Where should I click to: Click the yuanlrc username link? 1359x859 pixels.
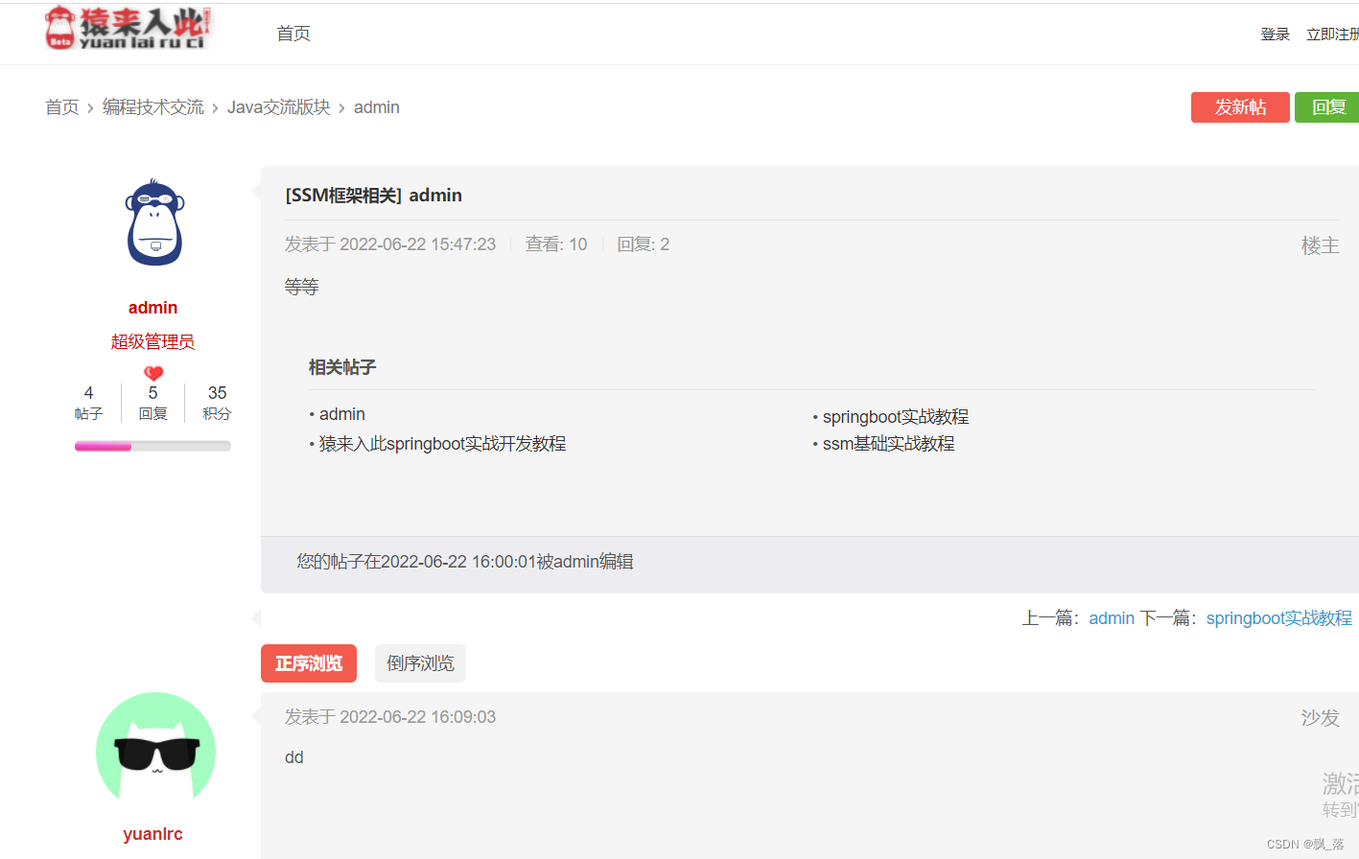coord(152,833)
